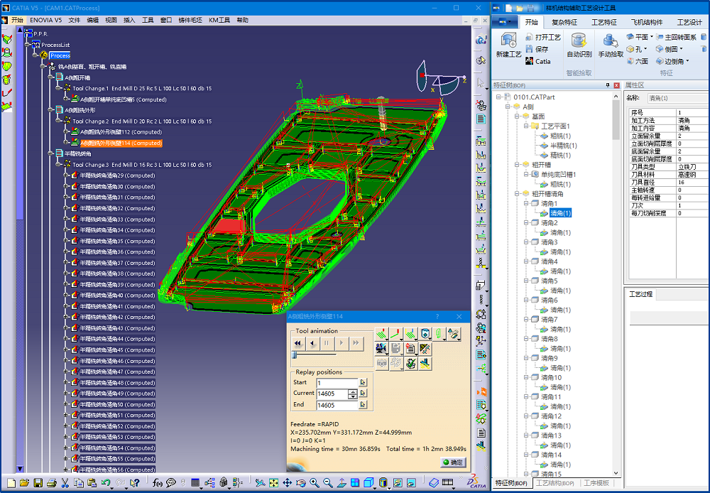
Task: Open the KM工具 menu in CATIA
Action: pos(219,20)
